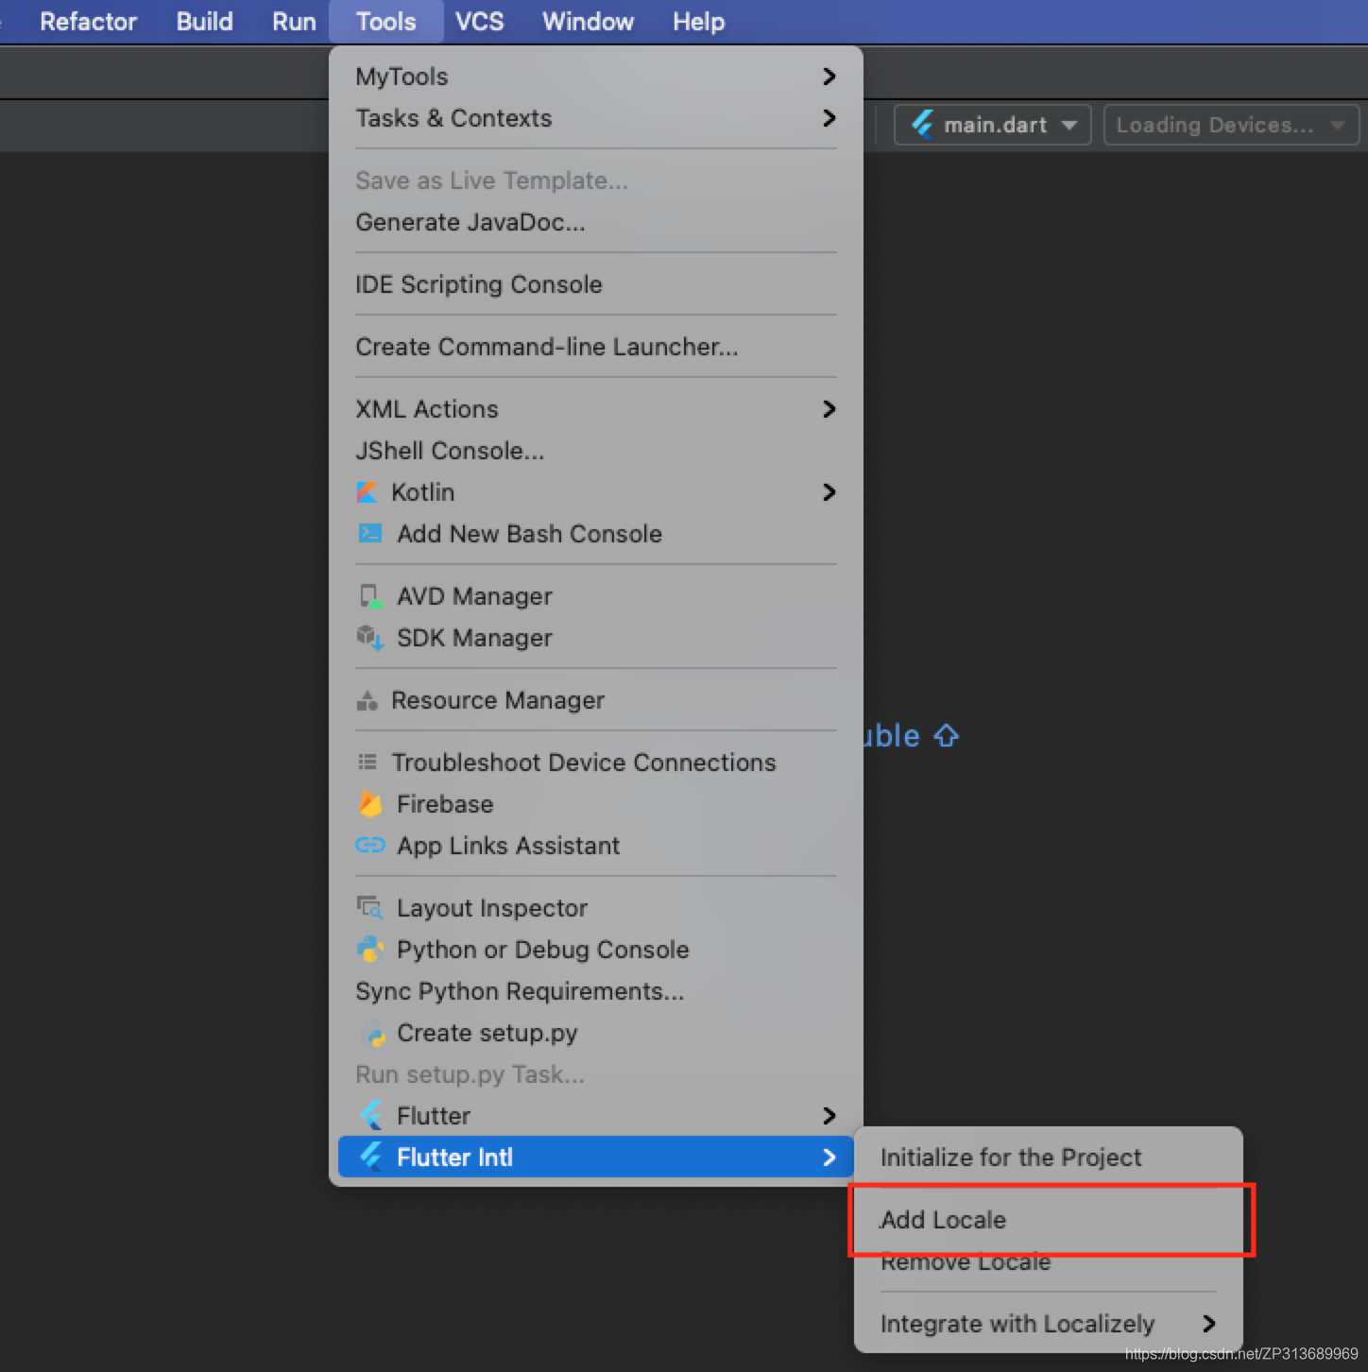Screen dimensions: 1368x1372
Task: Click the Kotlin logo icon
Action: [x=367, y=492]
